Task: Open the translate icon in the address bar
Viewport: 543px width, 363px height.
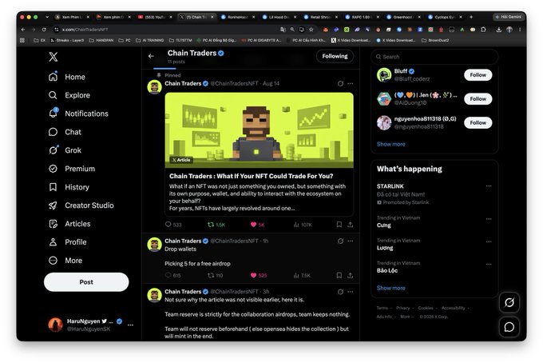Action: [283, 30]
